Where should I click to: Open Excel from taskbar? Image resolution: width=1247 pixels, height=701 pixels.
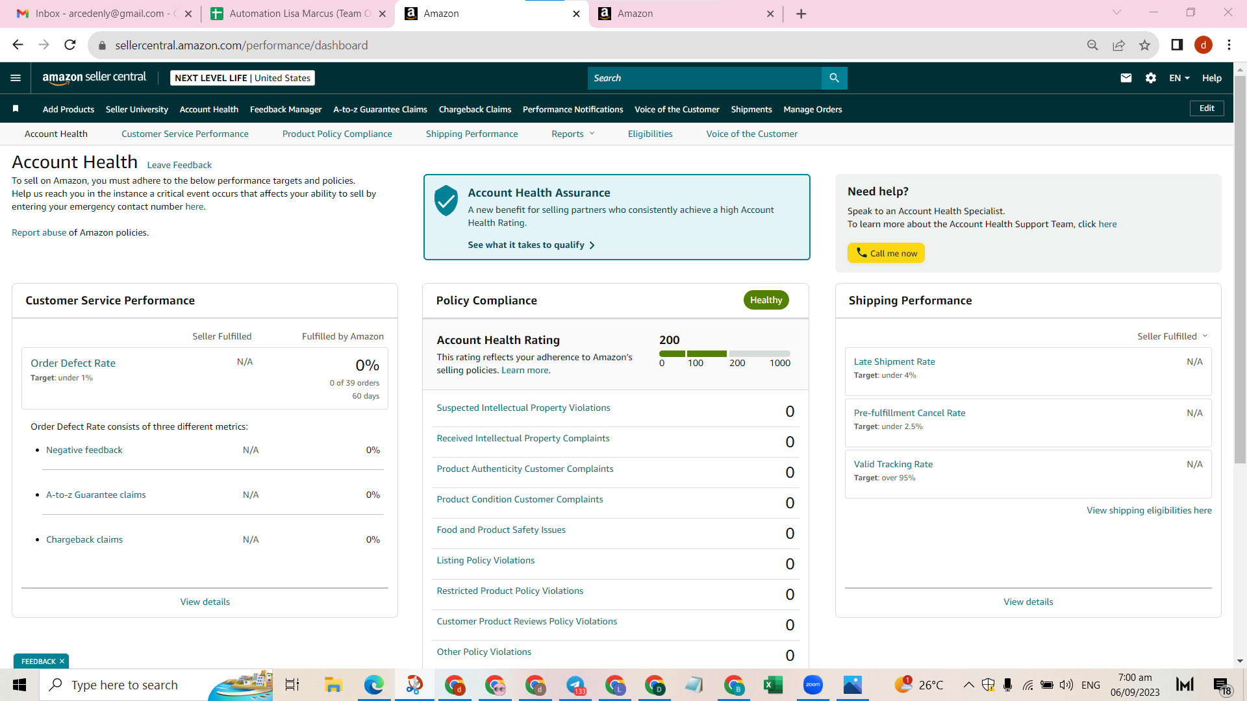(773, 685)
